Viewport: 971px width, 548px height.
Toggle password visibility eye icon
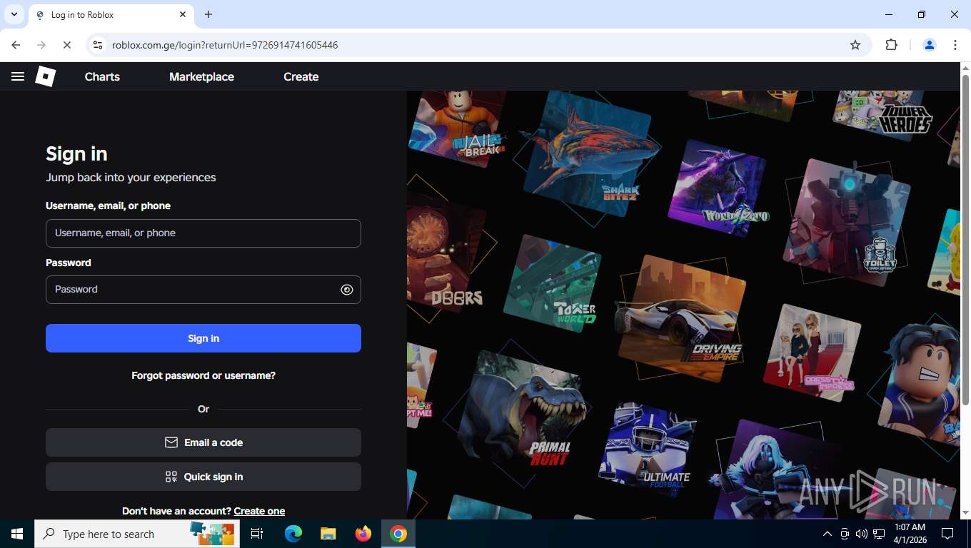347,290
